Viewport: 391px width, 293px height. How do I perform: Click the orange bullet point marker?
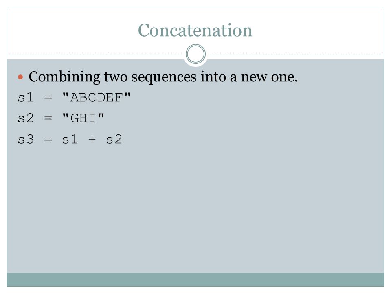[20, 77]
